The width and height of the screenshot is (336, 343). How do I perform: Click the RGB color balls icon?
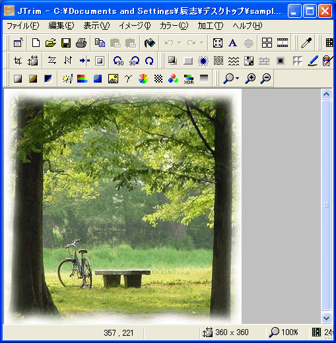point(173,79)
